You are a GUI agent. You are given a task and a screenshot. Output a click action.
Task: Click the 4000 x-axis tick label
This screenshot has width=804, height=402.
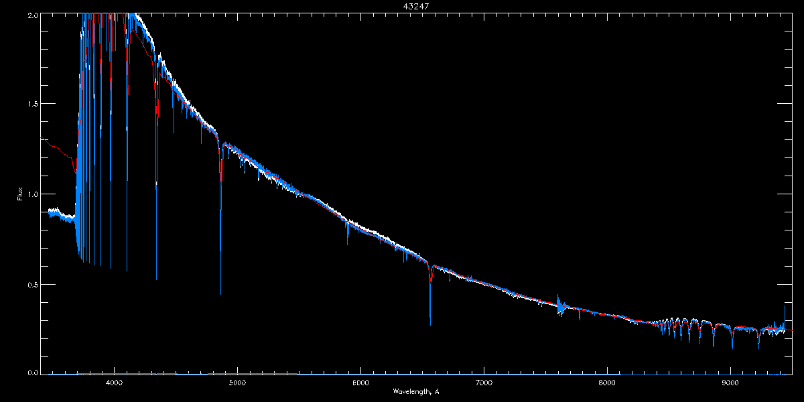coord(114,383)
